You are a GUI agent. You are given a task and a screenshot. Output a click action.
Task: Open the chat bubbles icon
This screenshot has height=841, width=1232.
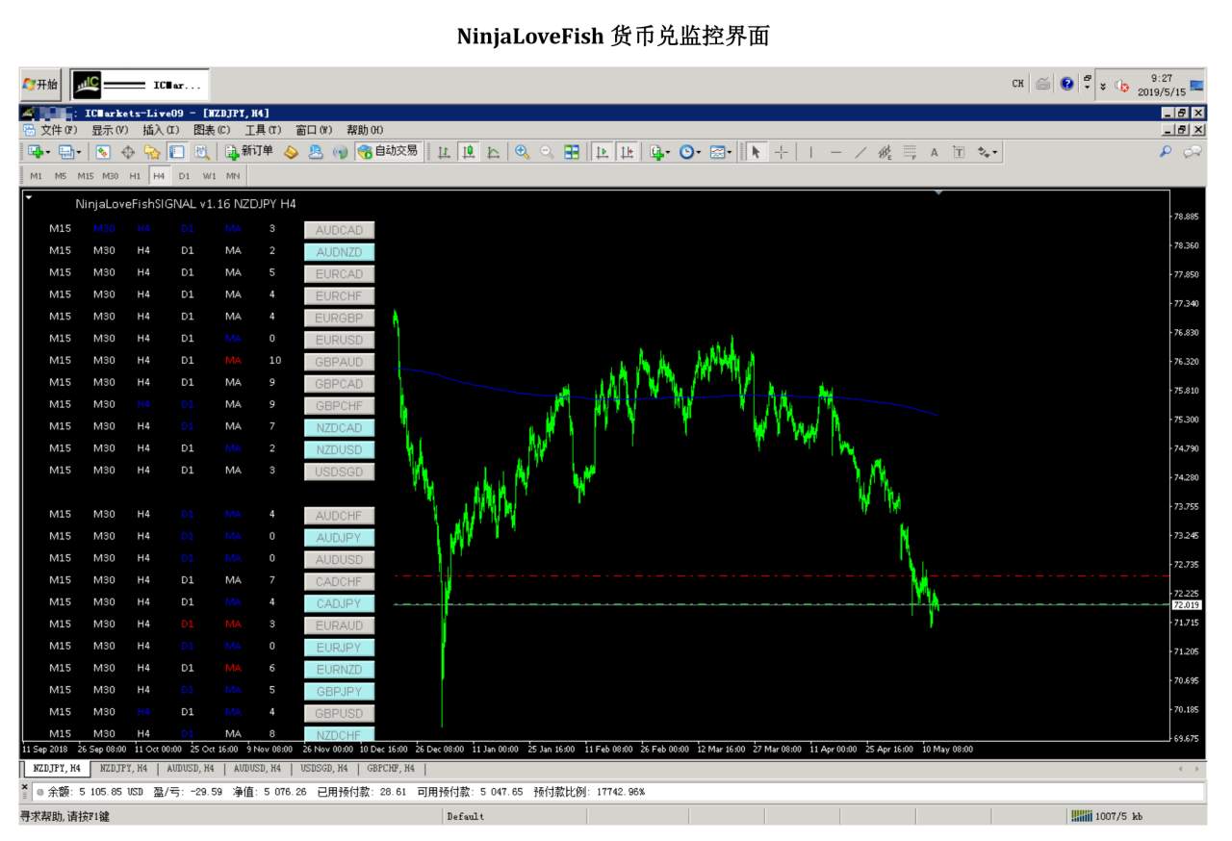click(1193, 152)
